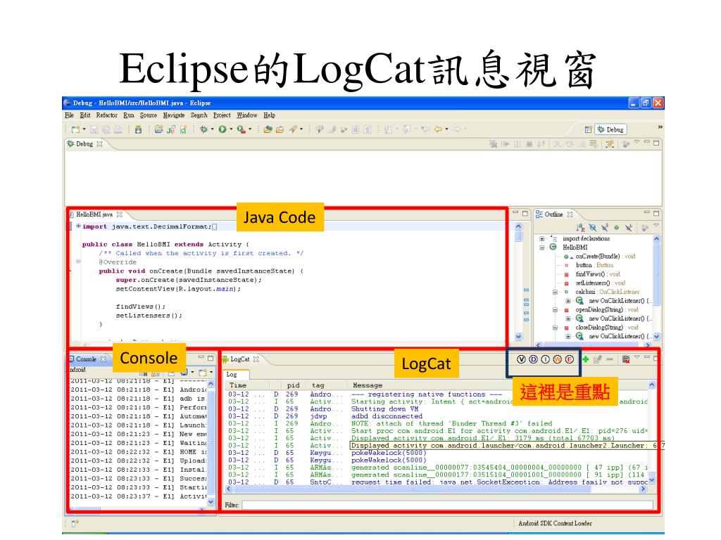Click the yellow Back navigation arrow
The width and height of the screenshot is (721, 540).
(438, 129)
